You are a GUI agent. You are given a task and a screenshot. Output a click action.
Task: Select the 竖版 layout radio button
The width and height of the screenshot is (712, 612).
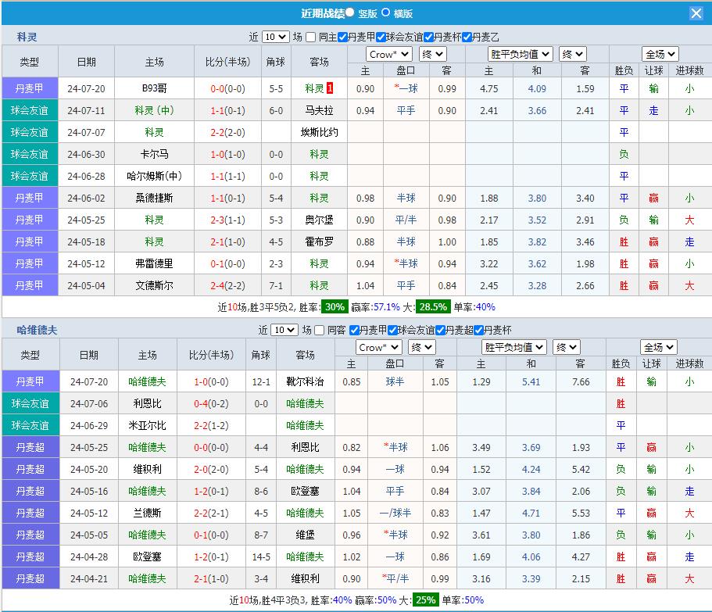pos(349,13)
